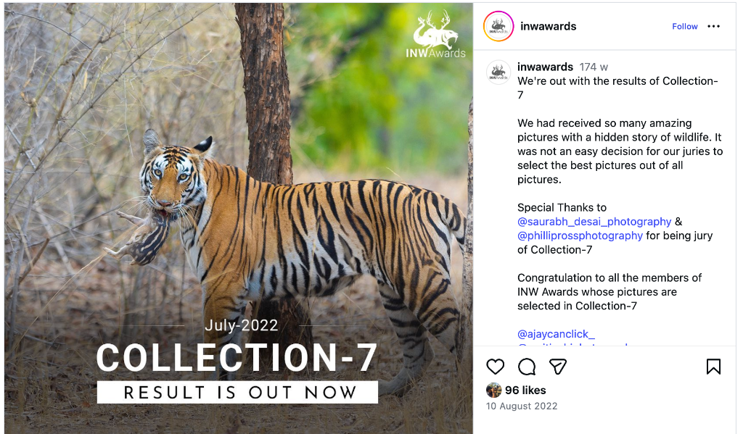
Task: Like the post with the heart icon
Action: [496, 367]
